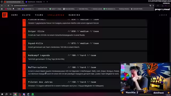The image size is (171, 96).
Task: Click Sniper Elite '// 050 // medium // team' label
Action: click(x=83, y=31)
